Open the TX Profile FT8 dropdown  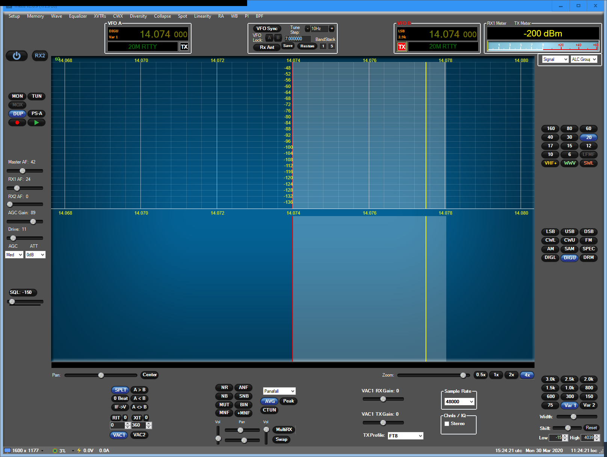click(x=406, y=436)
